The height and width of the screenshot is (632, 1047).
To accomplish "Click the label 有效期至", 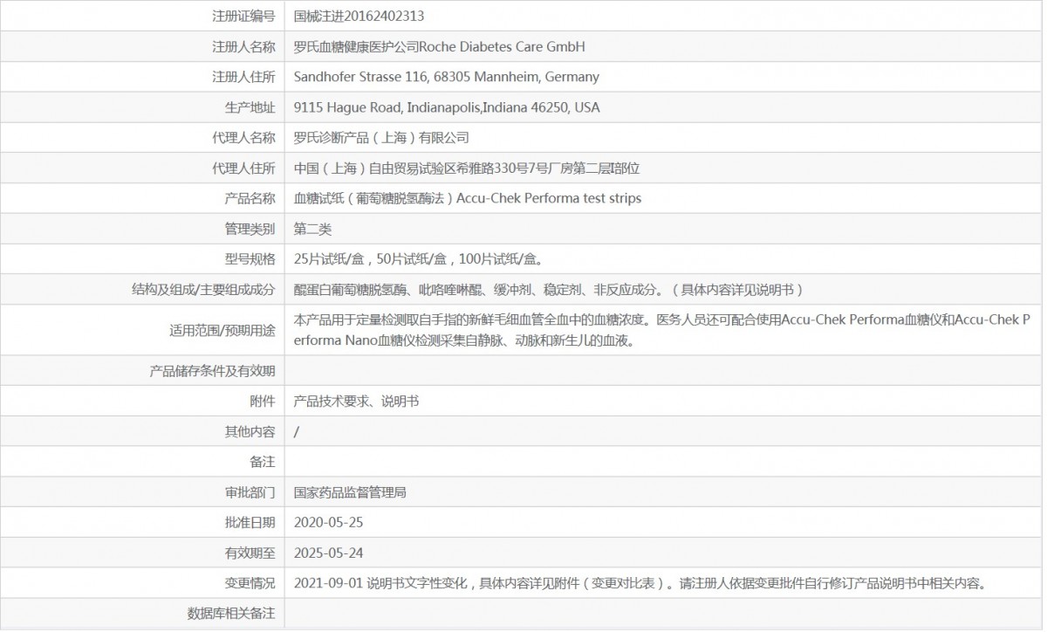I will 250,553.
